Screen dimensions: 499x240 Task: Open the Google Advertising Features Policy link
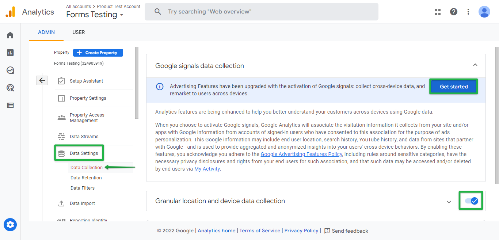(x=301, y=154)
